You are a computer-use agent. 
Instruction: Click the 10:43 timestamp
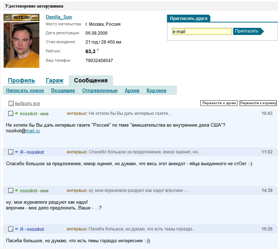pos(267,113)
